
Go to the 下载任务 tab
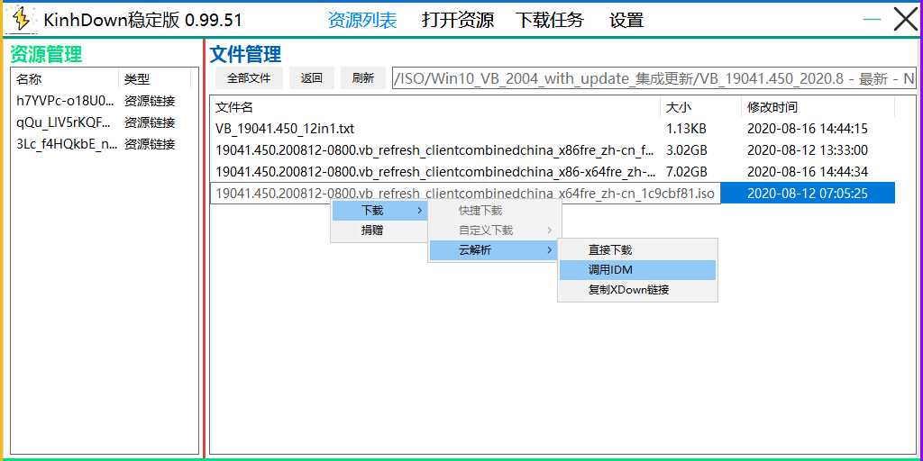(550, 20)
